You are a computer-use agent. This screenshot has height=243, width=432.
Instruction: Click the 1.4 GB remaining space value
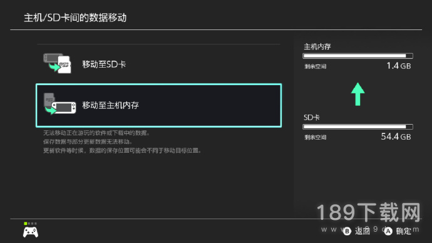click(399, 66)
